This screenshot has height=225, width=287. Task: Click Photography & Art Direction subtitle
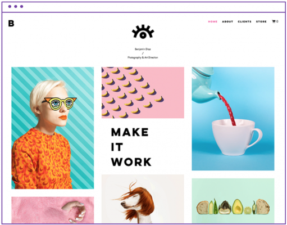pyautogui.click(x=143, y=57)
